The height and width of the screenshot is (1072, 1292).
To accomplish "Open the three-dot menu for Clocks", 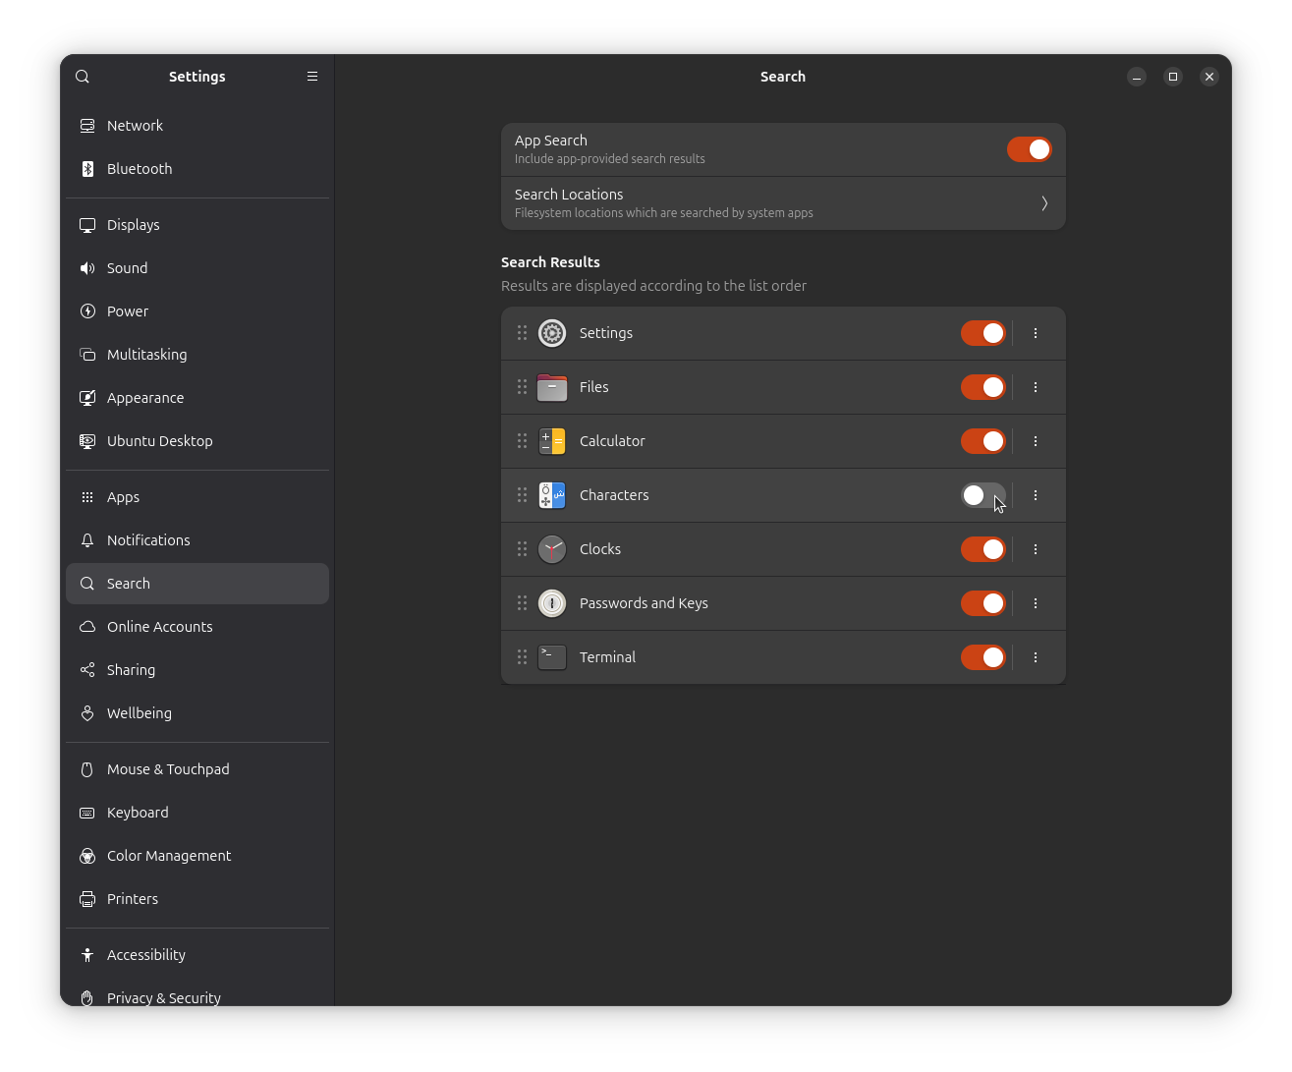I will (x=1036, y=549).
